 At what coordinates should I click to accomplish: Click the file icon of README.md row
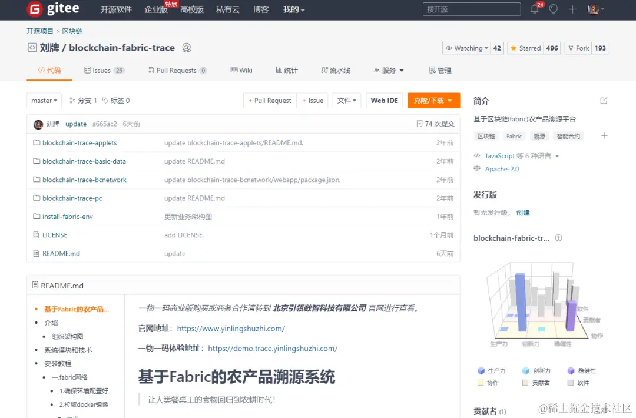(36, 253)
